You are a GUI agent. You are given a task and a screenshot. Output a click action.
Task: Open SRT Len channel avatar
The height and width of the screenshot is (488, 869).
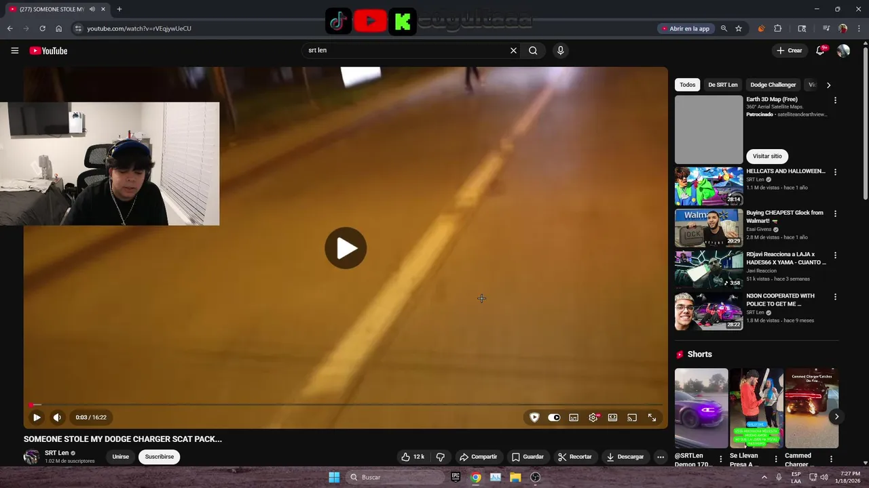pos(31,457)
